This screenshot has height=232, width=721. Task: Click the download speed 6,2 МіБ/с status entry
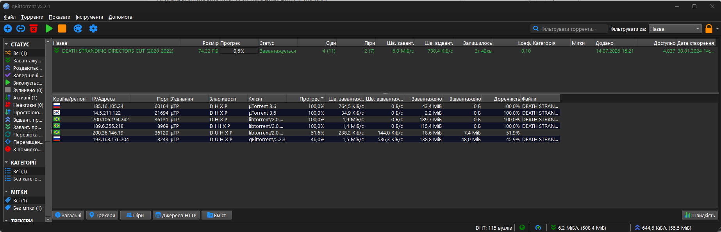pos(578,228)
